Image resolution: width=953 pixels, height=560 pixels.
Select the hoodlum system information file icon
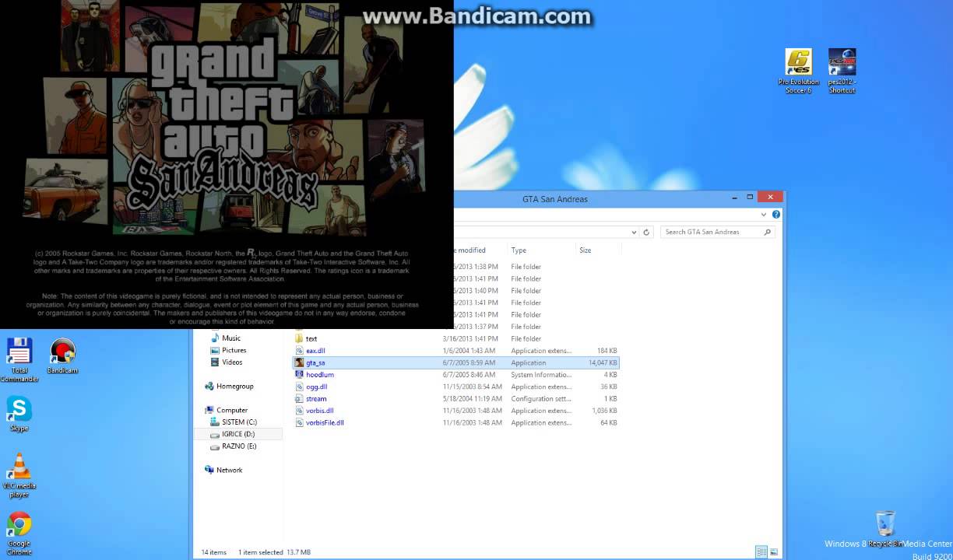tap(299, 375)
